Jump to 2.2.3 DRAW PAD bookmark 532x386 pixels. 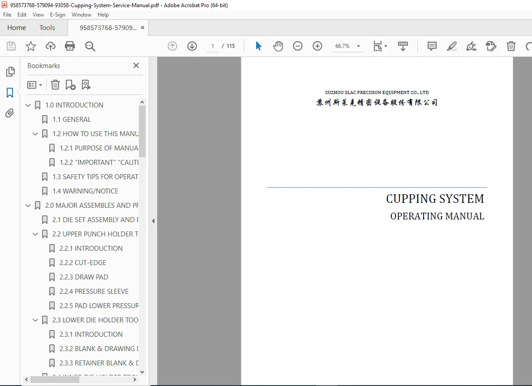pyautogui.click(x=84, y=277)
